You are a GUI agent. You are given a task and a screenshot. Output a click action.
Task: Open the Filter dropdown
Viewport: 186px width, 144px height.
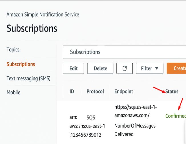pos(149,68)
